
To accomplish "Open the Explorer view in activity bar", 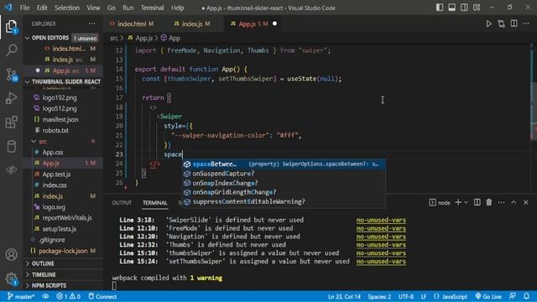I will click(11, 27).
